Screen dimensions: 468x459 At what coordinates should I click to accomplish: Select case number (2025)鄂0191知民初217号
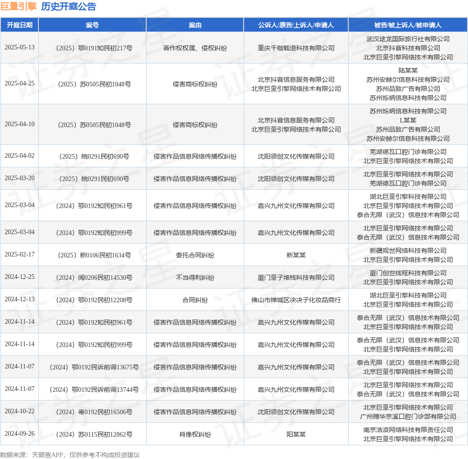click(94, 48)
